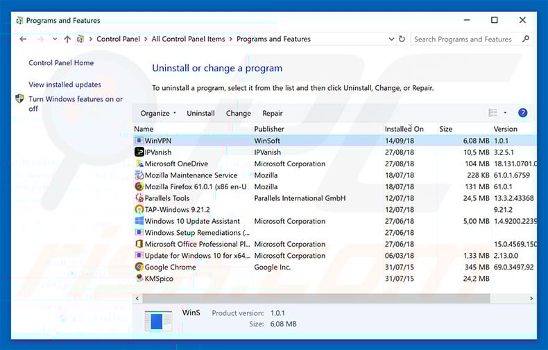Select the TAP-Windows 9.21.2 entry
548x350 pixels.
177,210
